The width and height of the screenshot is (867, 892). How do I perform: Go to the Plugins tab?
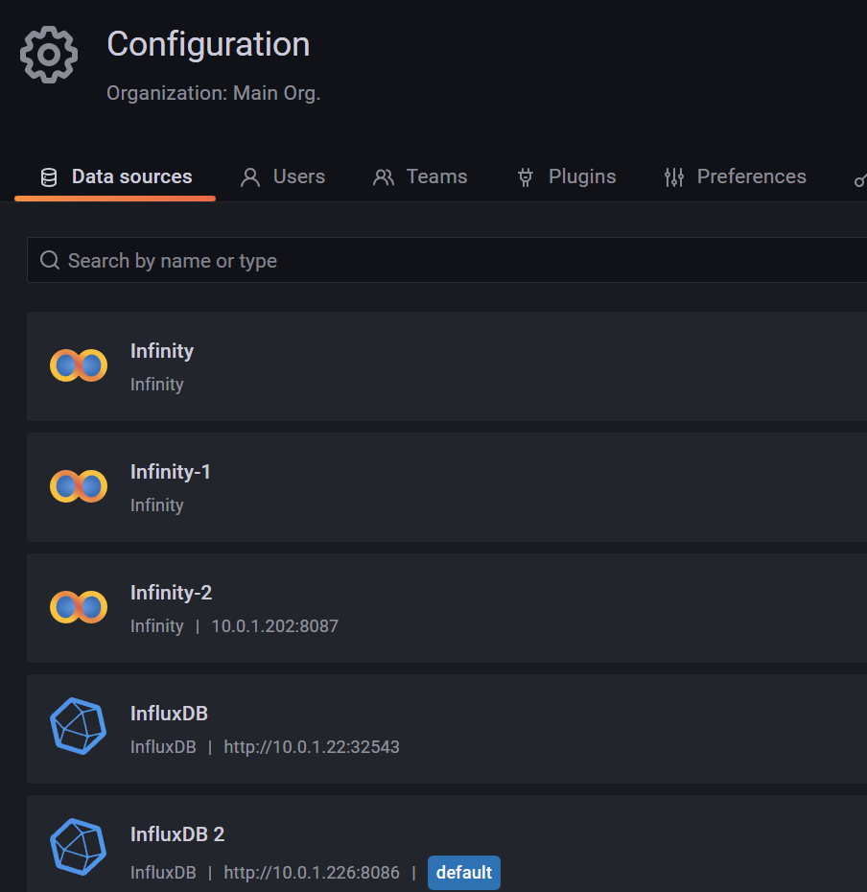[581, 176]
